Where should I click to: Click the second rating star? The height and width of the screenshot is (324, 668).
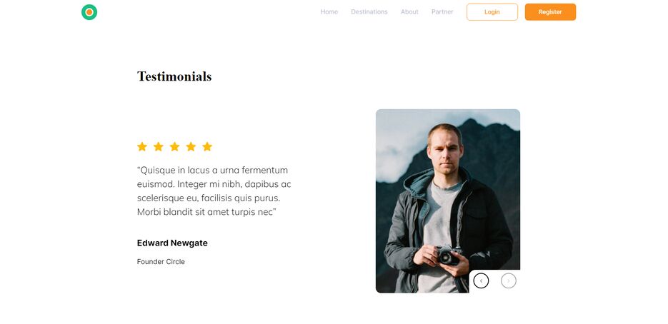(x=158, y=147)
